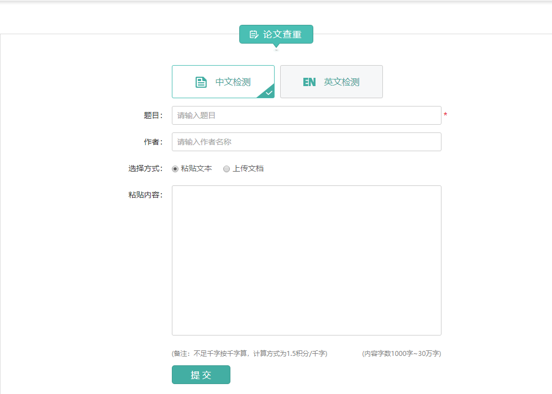Screen dimensions: 552x394
Task: Click inside the 粘贴内容 text area
Action: 306,260
